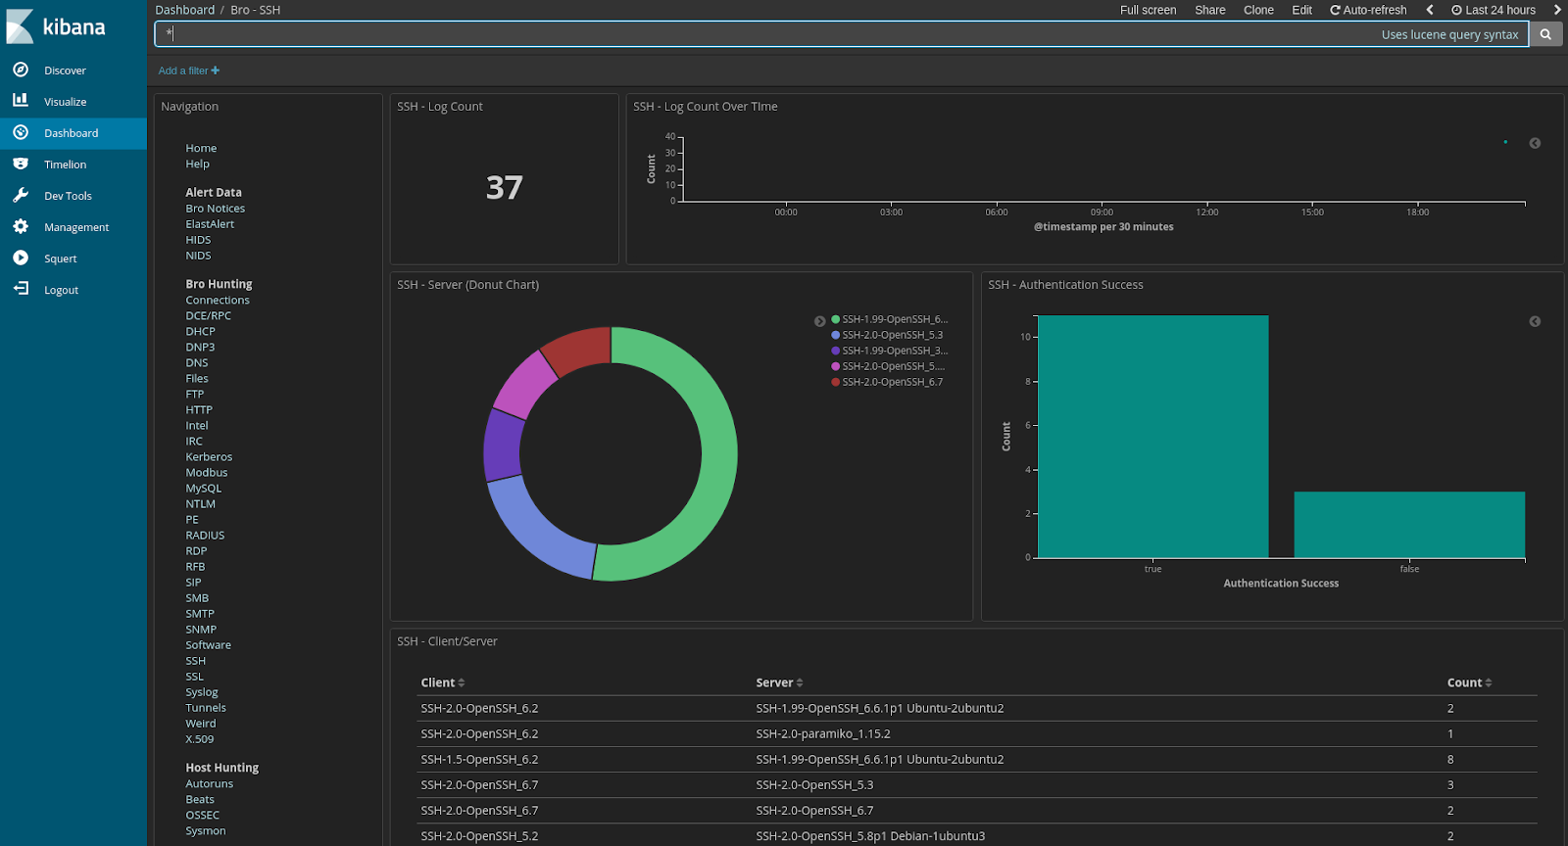Open Bro Notices dashboard link

tap(215, 209)
